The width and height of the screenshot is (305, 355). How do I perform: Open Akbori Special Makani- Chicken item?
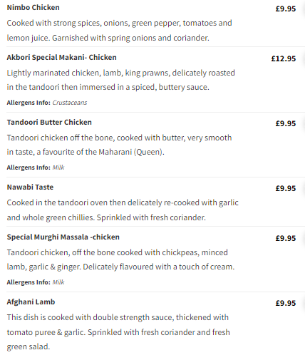point(61,58)
